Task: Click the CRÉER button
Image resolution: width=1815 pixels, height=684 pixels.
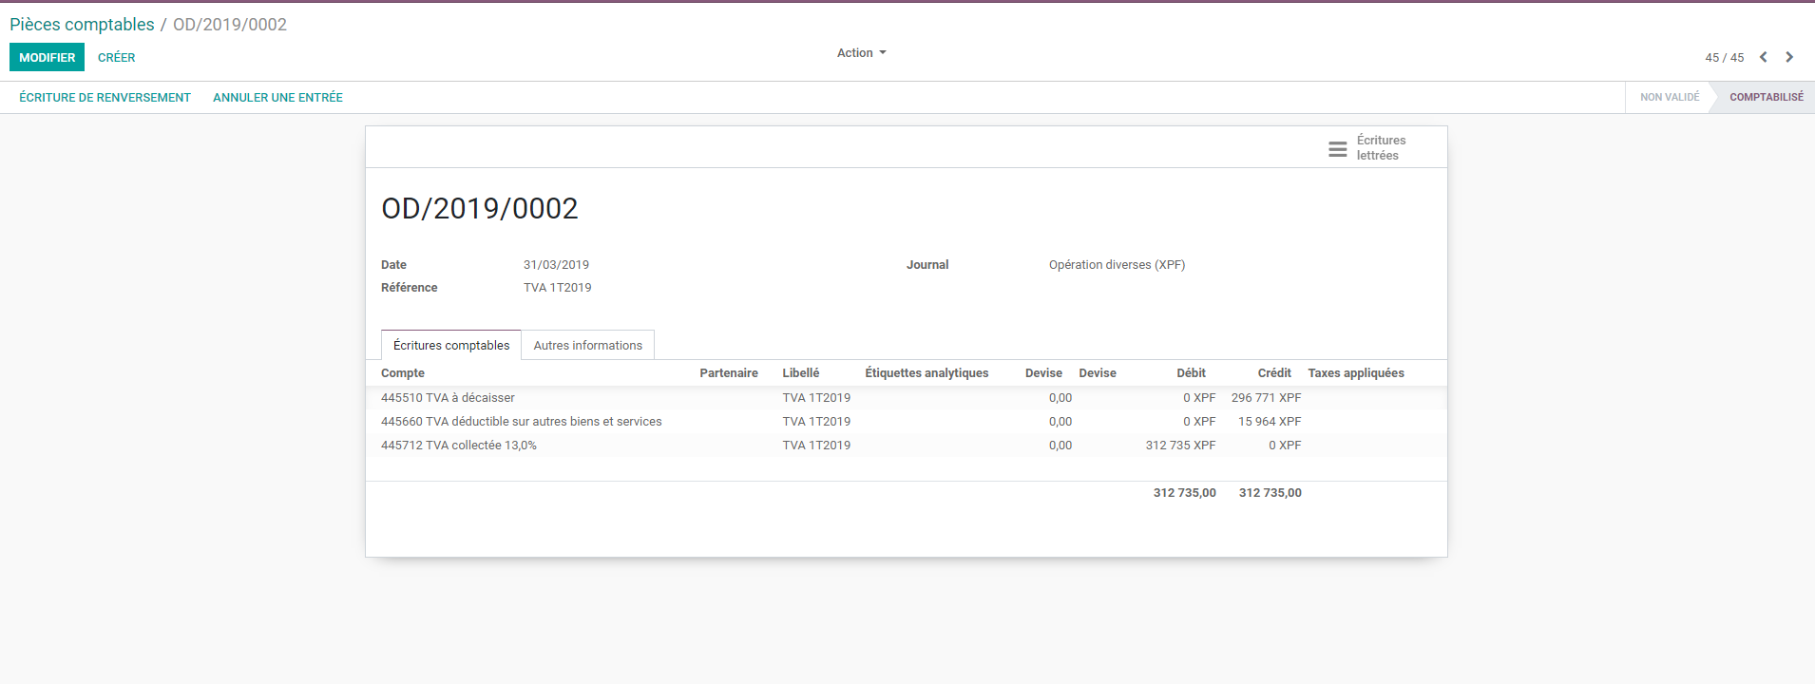Action: [116, 58]
